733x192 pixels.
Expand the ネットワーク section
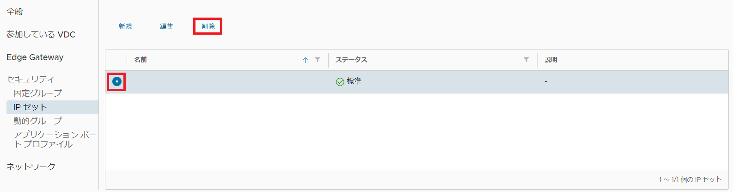point(31,167)
